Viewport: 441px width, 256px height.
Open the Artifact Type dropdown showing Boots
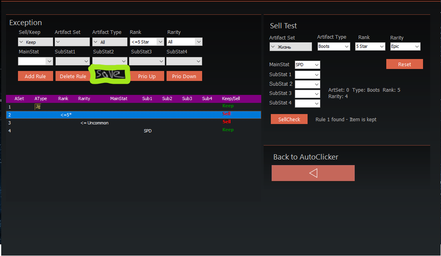[334, 46]
